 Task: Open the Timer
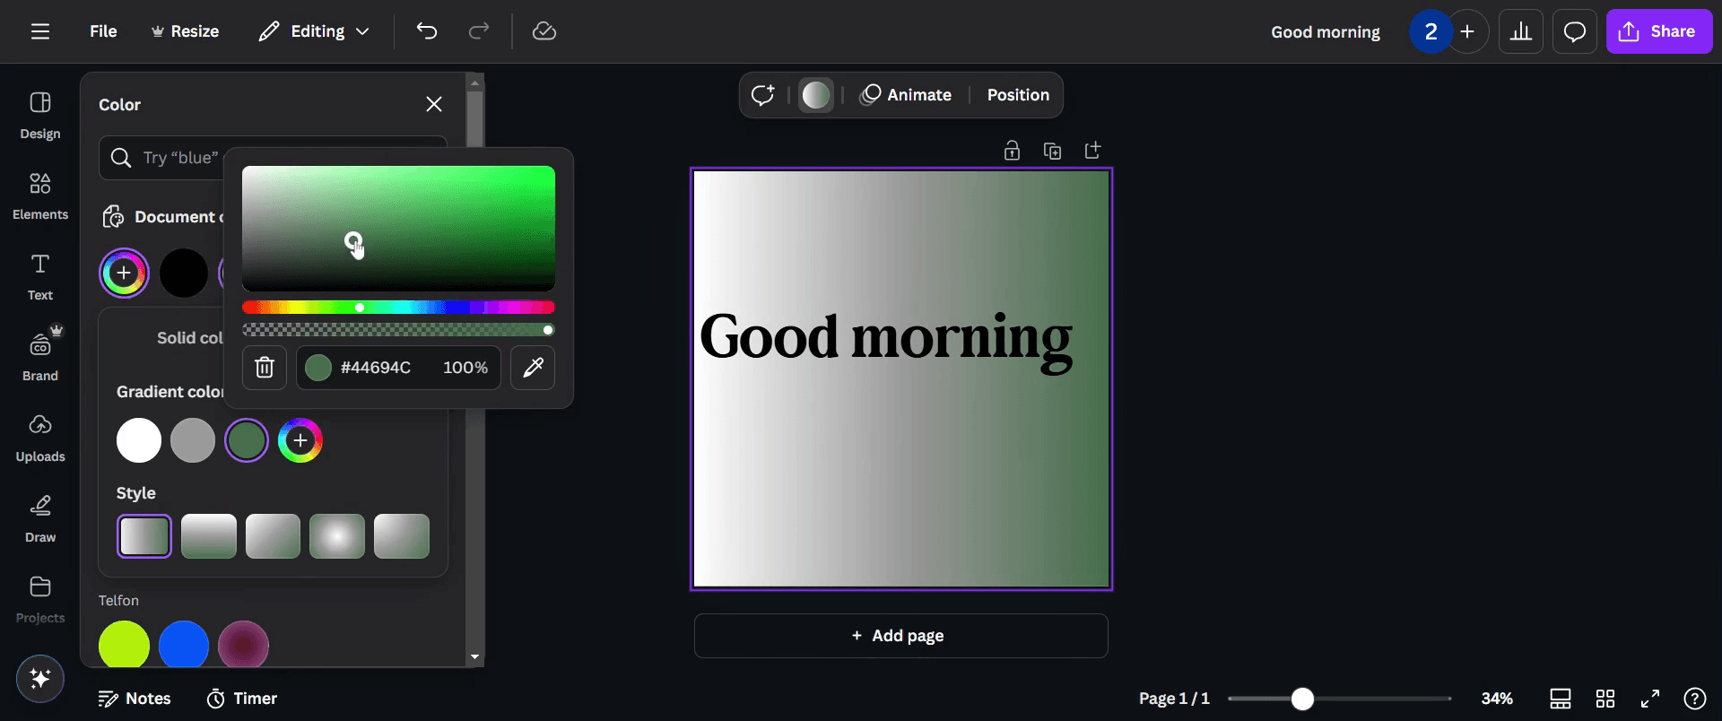pyautogui.click(x=242, y=699)
